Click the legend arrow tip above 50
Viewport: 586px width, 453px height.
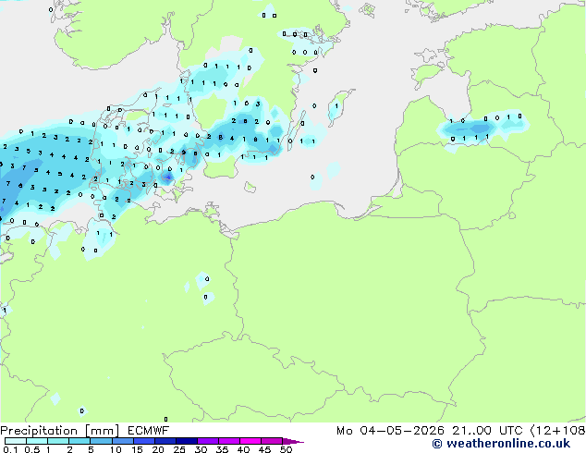click(293, 441)
